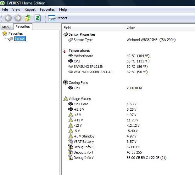Screen dimensions: 195x175
Task: Click the EVEREST title bar app icon
Action: coord(2,3)
